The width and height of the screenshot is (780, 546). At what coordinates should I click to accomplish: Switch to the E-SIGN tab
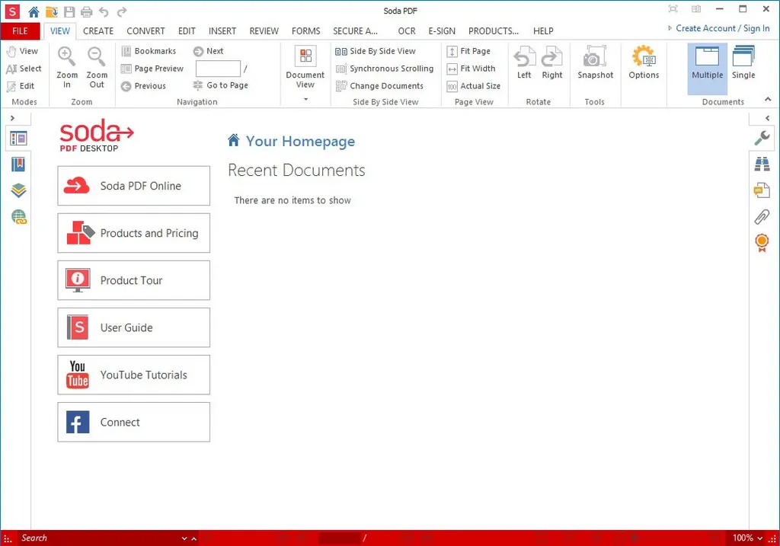coord(441,30)
